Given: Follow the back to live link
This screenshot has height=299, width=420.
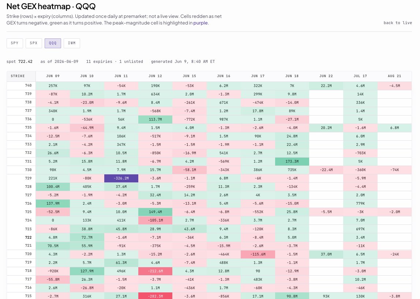Looking at the screenshot, I should point(397,23).
